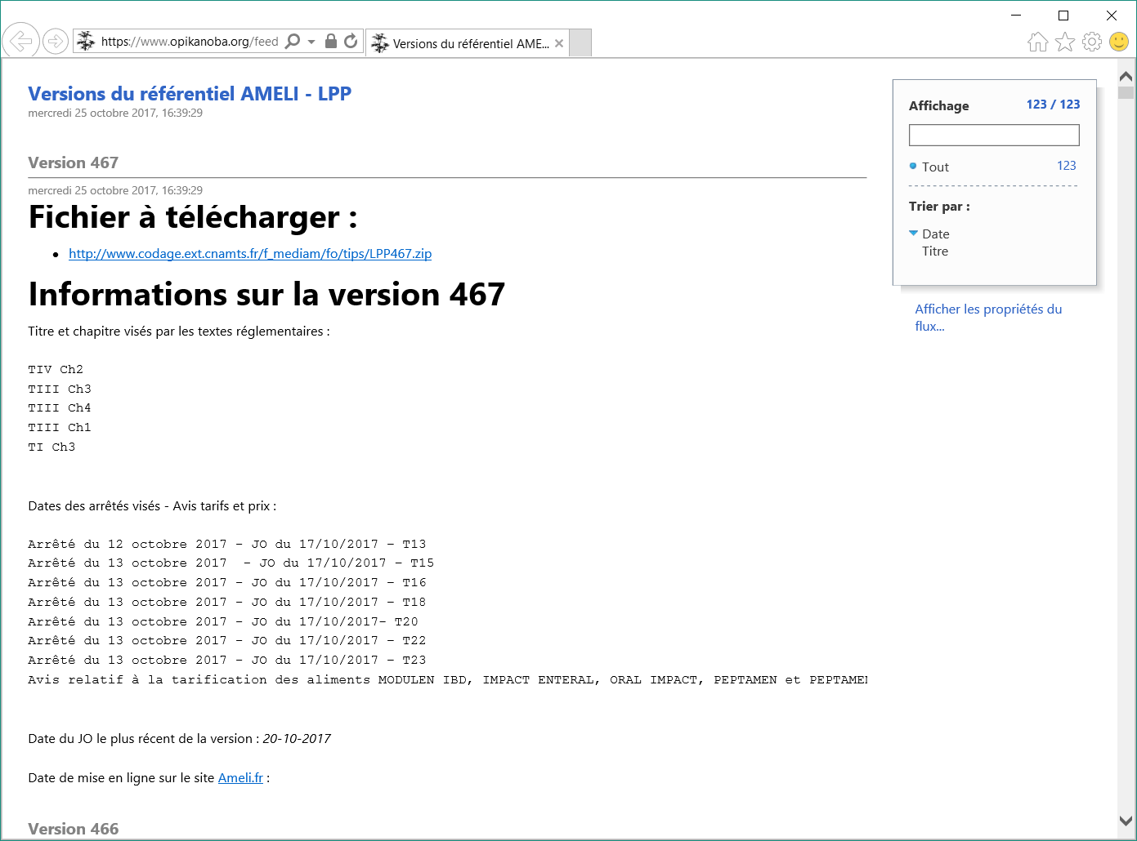Click the text 'TIII Ch3'
This screenshot has width=1137, height=841.
pyautogui.click(x=60, y=389)
